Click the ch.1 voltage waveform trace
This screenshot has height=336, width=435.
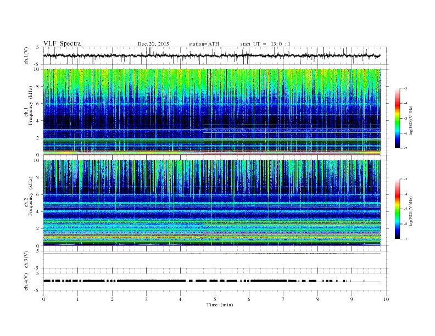point(212,55)
